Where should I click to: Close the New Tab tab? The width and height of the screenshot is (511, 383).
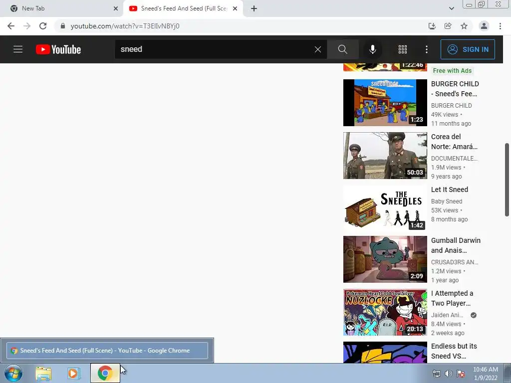tap(116, 8)
